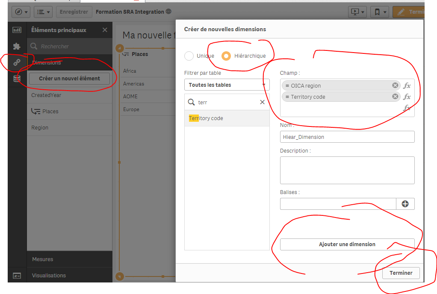Click the Terminer button in dialog
This screenshot has width=437, height=294.
[x=401, y=273]
